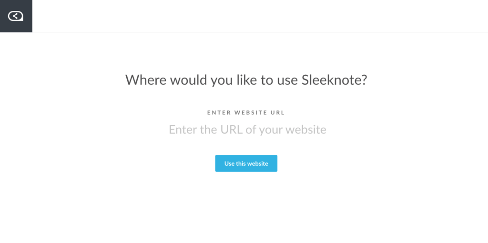Click the placeholder word 'Enter' in the URL field
Screen dimensions: 488x243
183,130
